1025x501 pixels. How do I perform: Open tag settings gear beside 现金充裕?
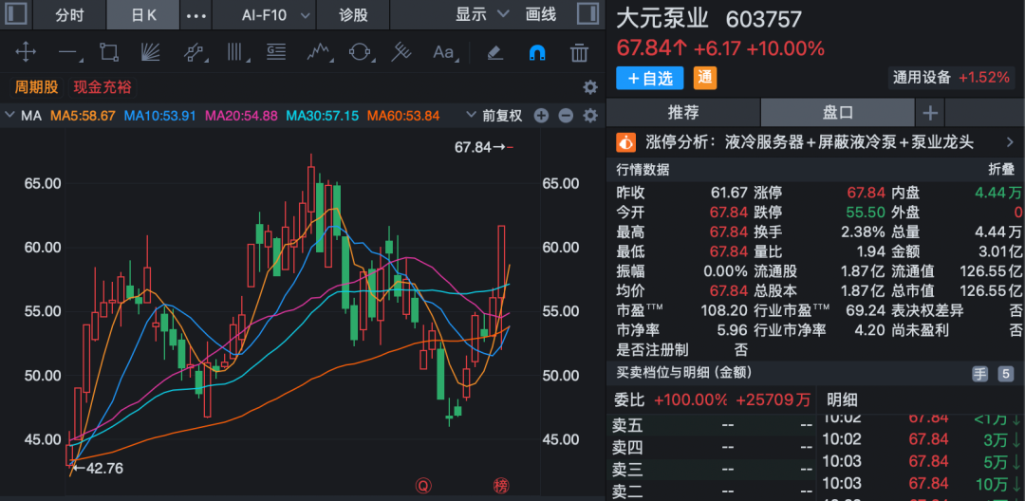pos(590,87)
